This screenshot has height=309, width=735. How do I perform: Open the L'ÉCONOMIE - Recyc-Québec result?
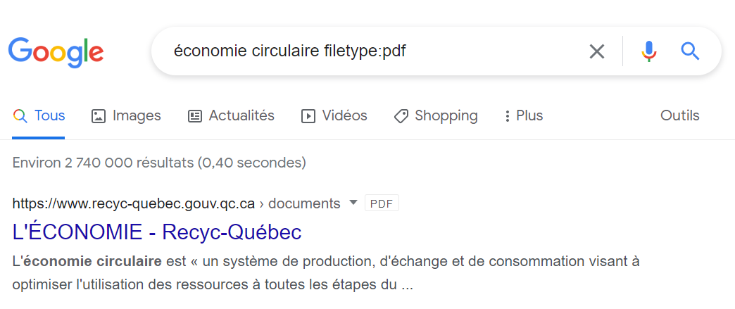tap(157, 232)
